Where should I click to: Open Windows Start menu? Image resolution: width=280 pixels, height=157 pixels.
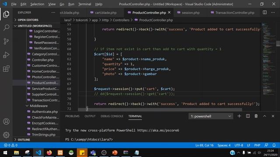5,153
